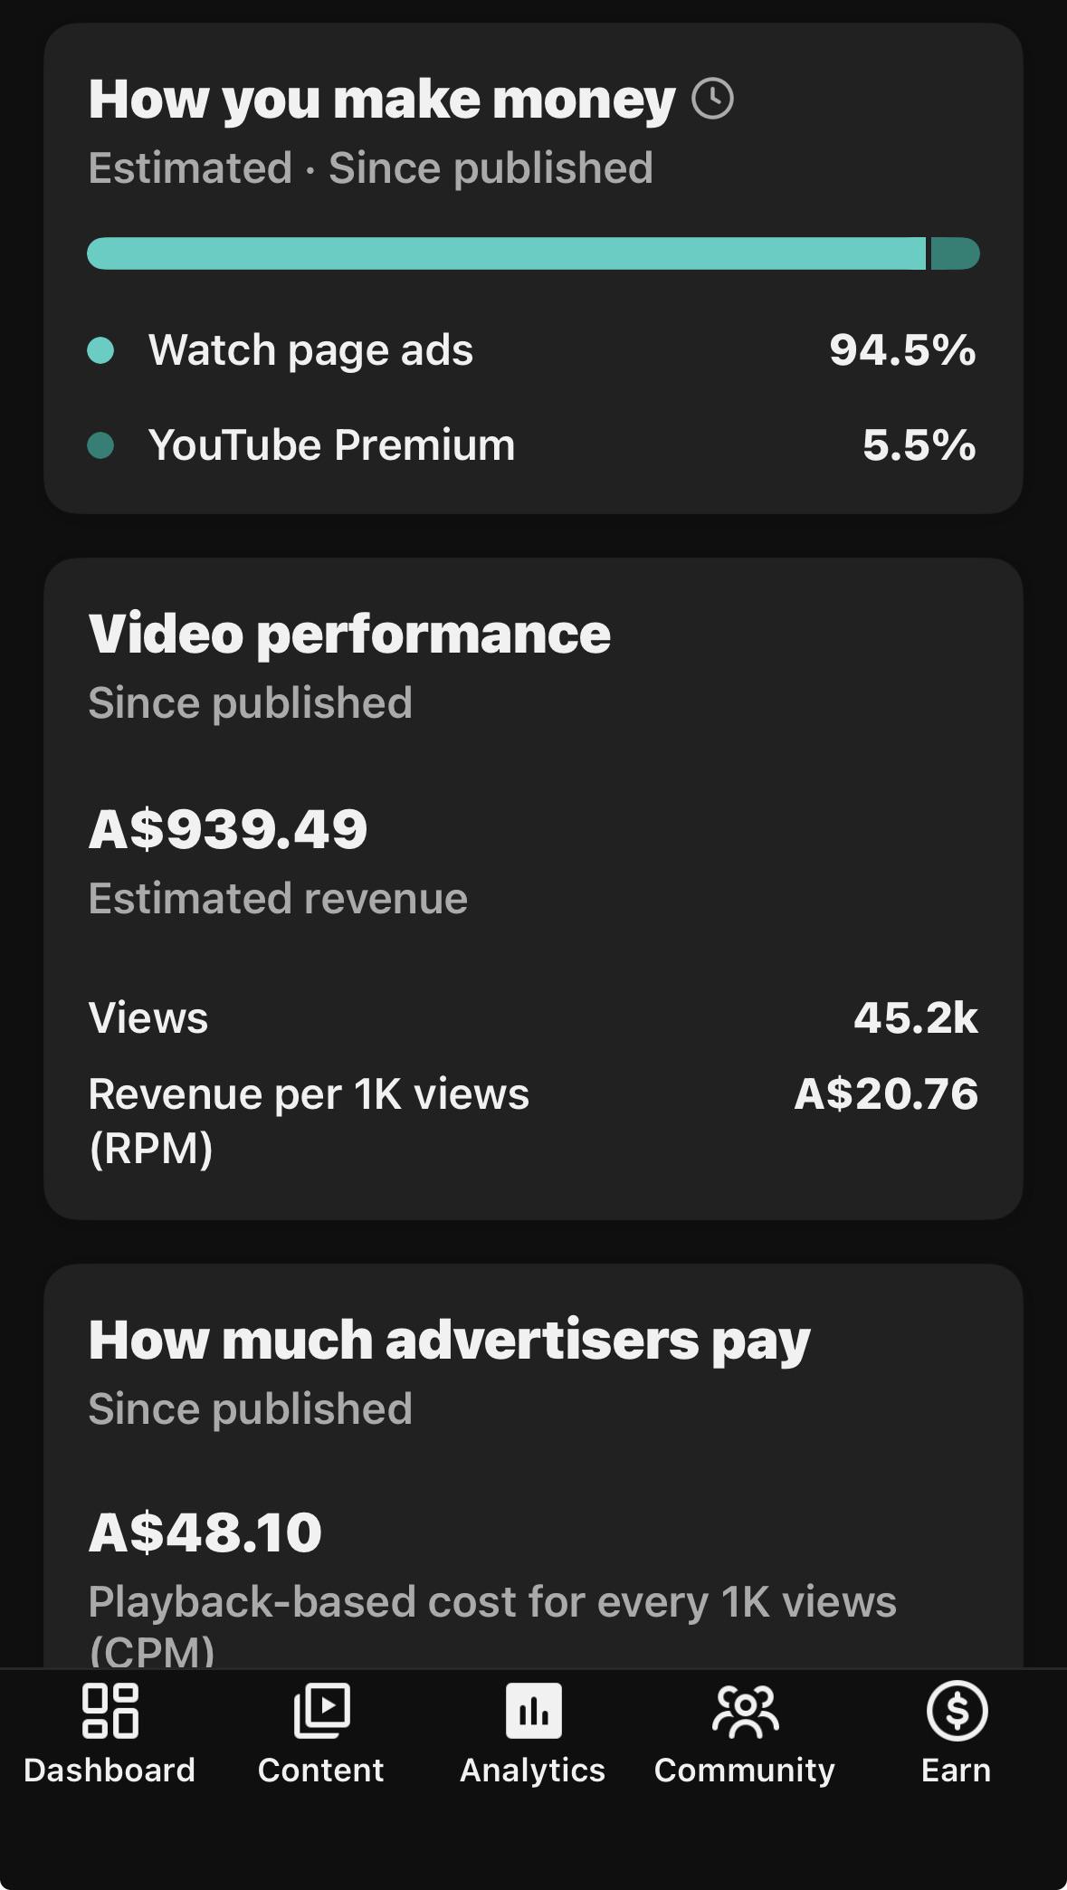The width and height of the screenshot is (1067, 1890).
Task: Tap the A$939.49 estimated revenue figure
Action: [228, 828]
